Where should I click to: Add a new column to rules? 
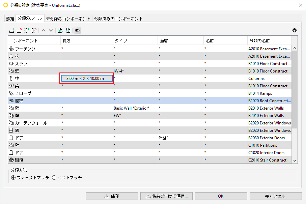[27, 30]
